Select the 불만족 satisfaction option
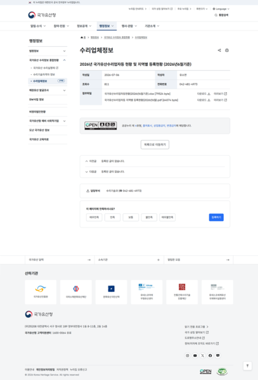This screenshot has width=258, height=380. click(x=149, y=217)
